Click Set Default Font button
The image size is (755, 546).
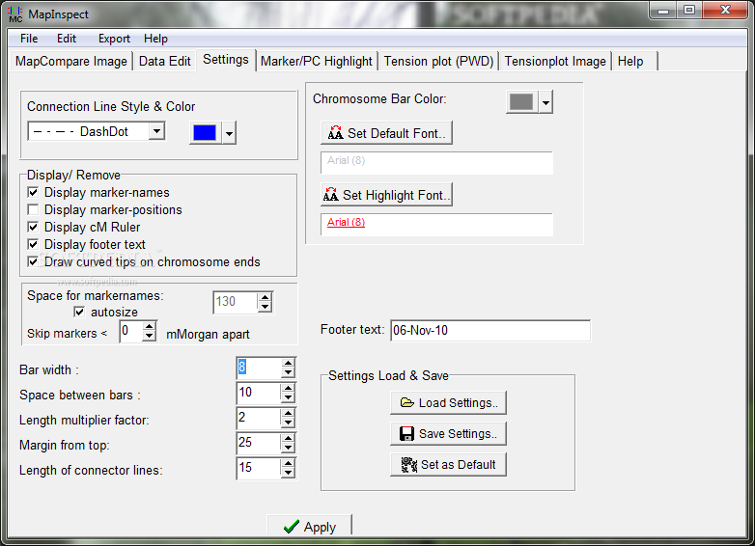pos(386,133)
